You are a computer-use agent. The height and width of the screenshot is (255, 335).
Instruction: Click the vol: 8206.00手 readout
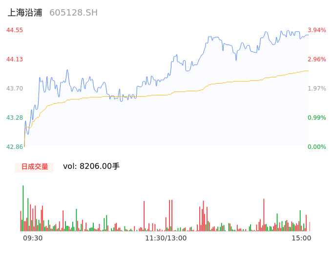tap(91, 166)
